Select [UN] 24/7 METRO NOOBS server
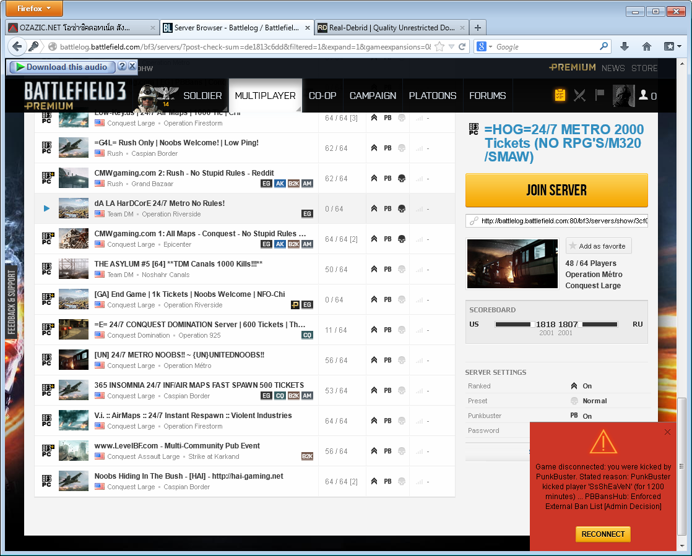 pyautogui.click(x=244, y=360)
